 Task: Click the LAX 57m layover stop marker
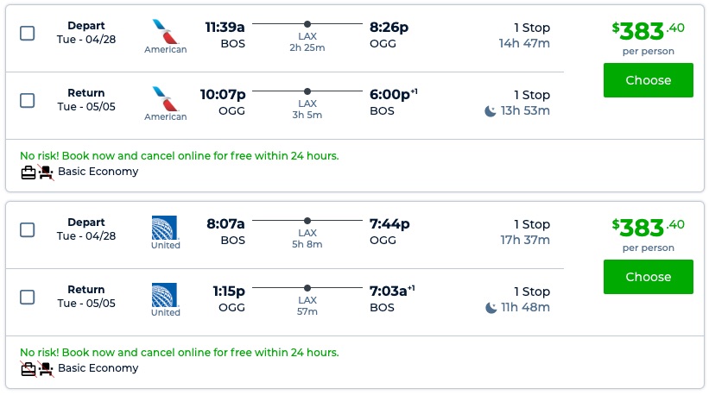(307, 288)
